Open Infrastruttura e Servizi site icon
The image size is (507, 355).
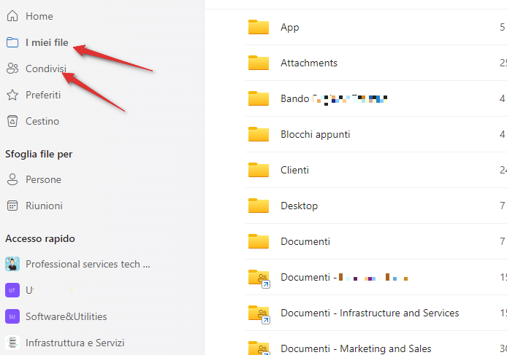tap(12, 343)
